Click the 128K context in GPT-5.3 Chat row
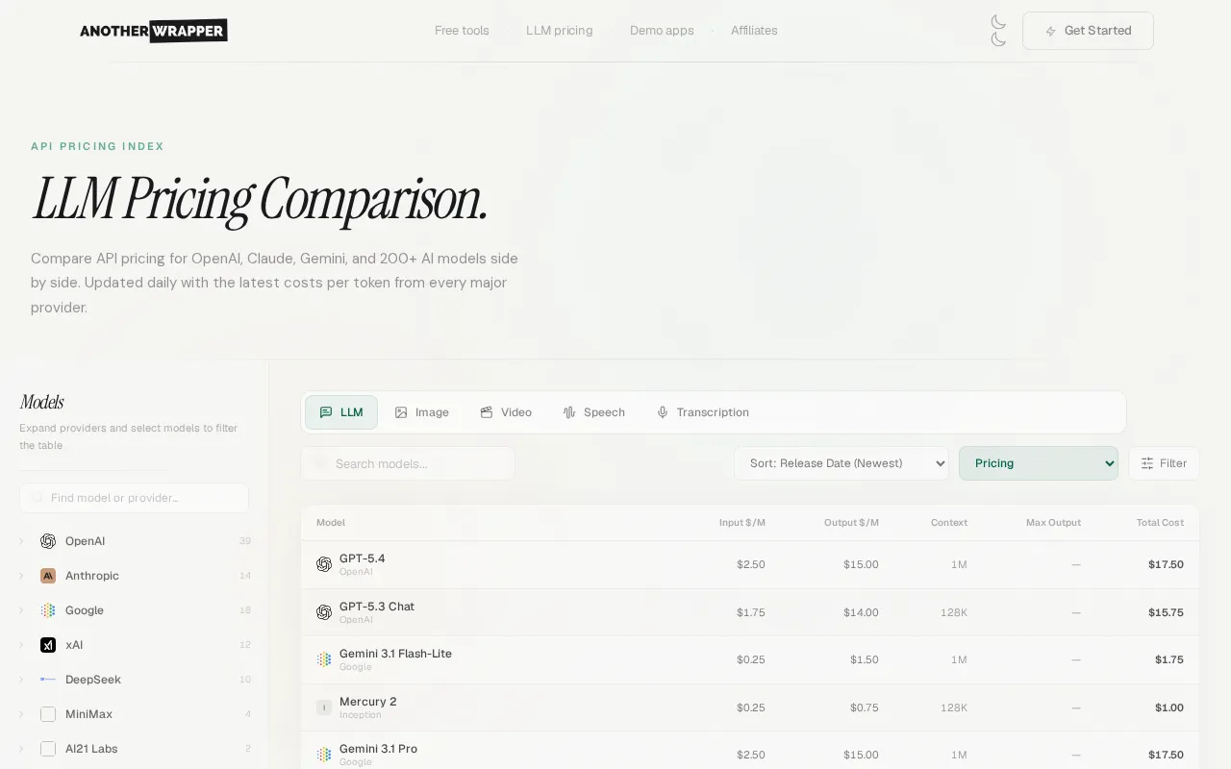This screenshot has height=769, width=1231. (954, 612)
